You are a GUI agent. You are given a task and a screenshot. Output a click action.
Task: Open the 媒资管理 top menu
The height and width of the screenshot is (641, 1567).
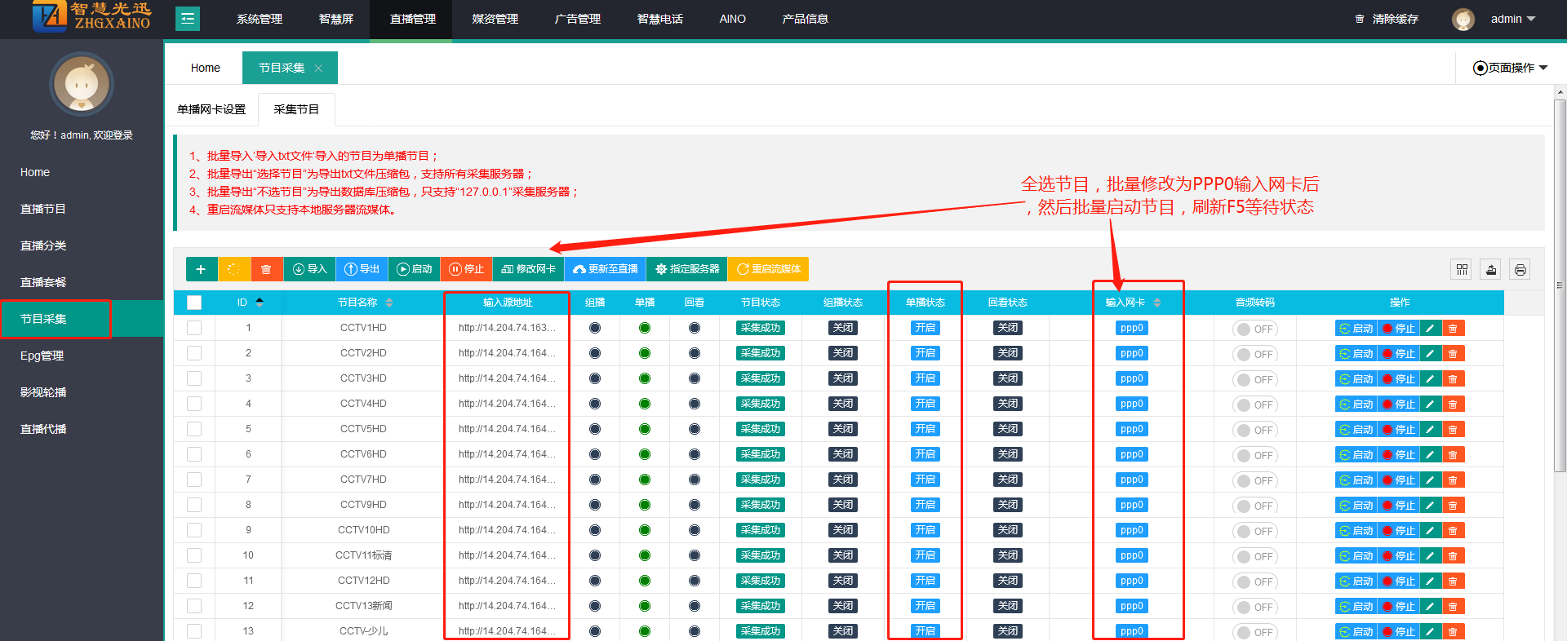[495, 19]
